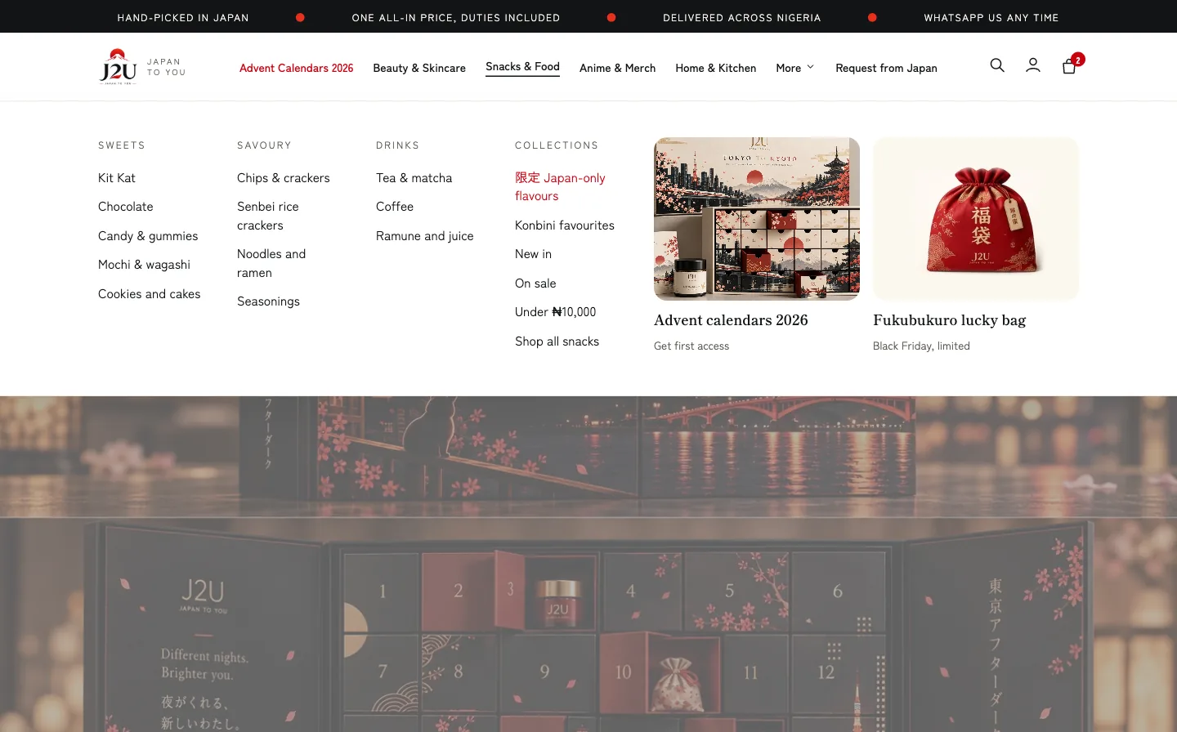Click the Fukubukuro lucky bag card title
The image size is (1177, 732).
tap(949, 320)
